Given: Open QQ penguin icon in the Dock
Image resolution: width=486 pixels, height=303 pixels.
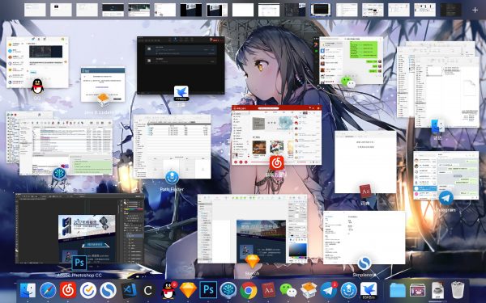Looking at the screenshot, I should tap(168, 291).
